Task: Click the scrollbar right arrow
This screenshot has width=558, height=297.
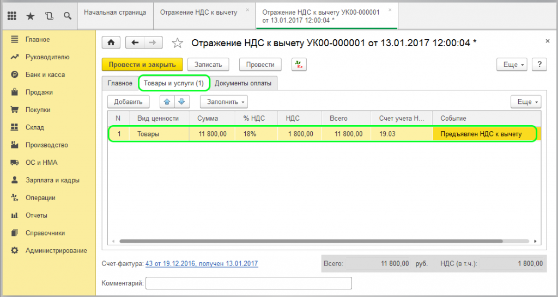Action: [x=536, y=241]
